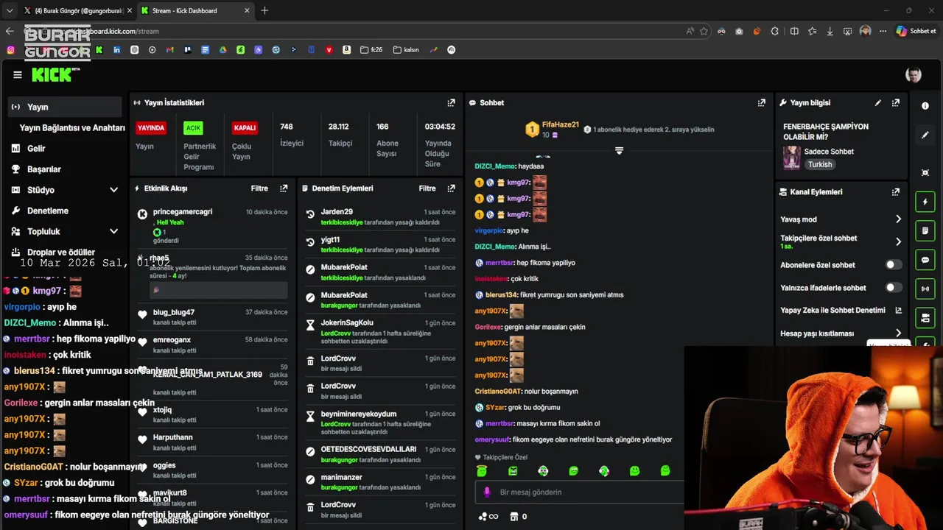The width and height of the screenshot is (943, 530).
Task: Open fc26 bookmarks folder
Action: [x=371, y=50]
